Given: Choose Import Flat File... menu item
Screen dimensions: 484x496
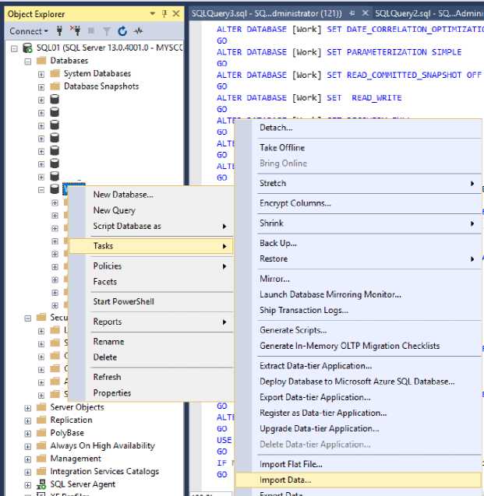Looking at the screenshot, I should [x=359, y=464].
